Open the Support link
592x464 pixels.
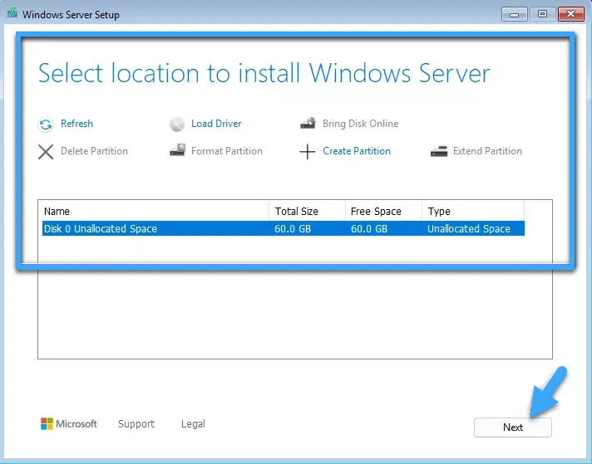[136, 423]
